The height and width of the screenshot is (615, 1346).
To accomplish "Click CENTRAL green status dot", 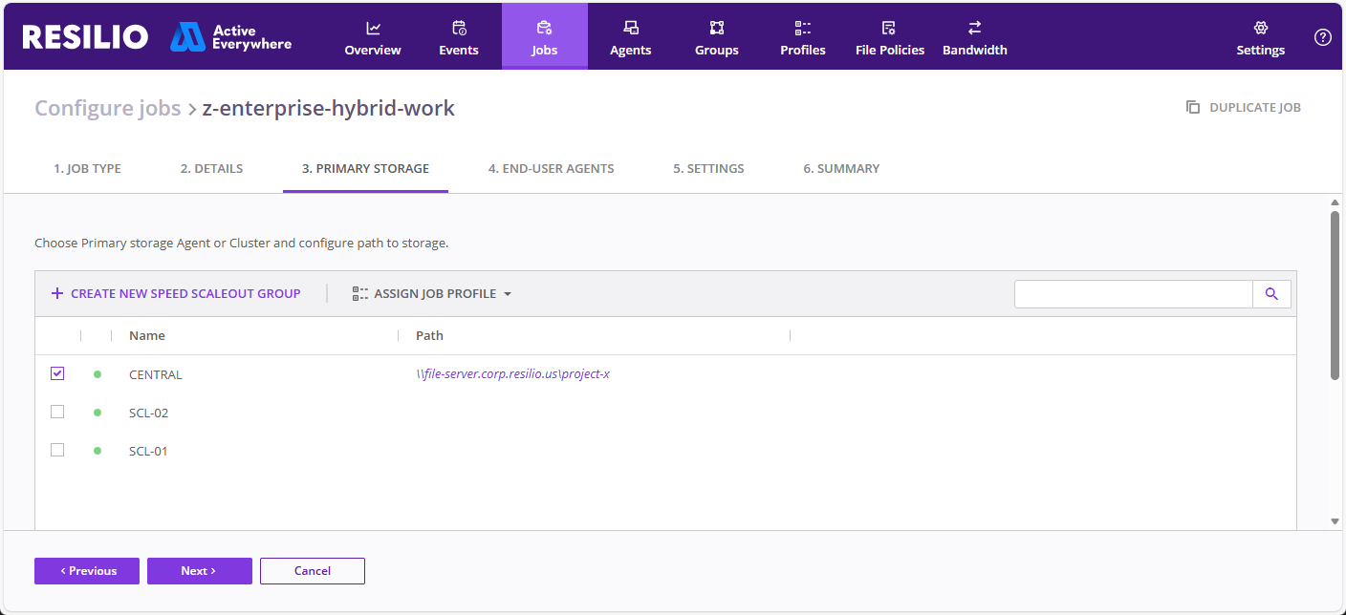I will pos(98,374).
